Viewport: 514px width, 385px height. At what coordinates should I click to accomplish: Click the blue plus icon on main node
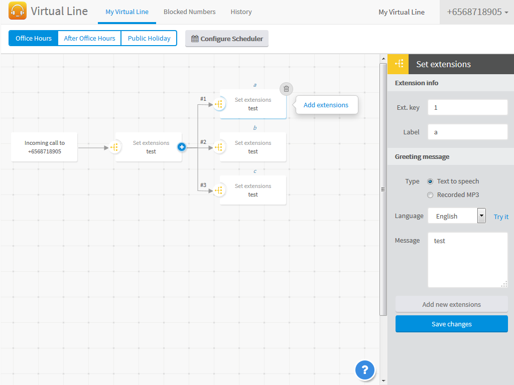pos(182,147)
